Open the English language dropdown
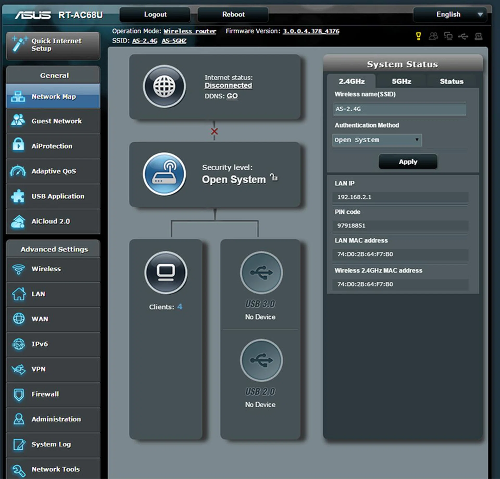The height and width of the screenshot is (479, 500). coord(450,15)
